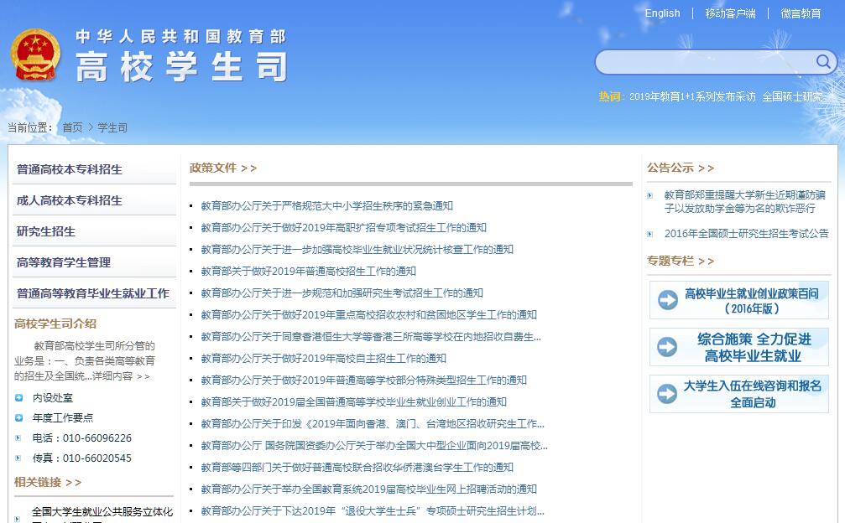The image size is (845, 523).
Task: Click the search magnifier icon
Action: tap(822, 61)
